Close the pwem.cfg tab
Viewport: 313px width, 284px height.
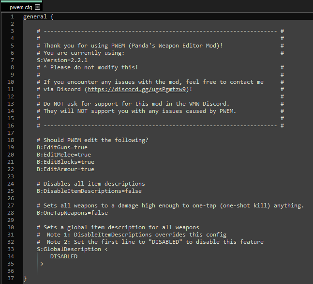[37, 7]
